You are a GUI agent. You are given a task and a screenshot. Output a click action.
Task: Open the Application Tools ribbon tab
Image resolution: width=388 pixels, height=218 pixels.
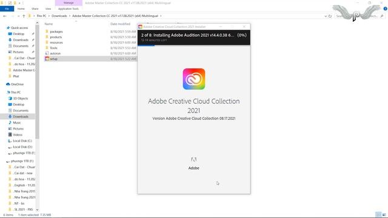[x=69, y=8]
